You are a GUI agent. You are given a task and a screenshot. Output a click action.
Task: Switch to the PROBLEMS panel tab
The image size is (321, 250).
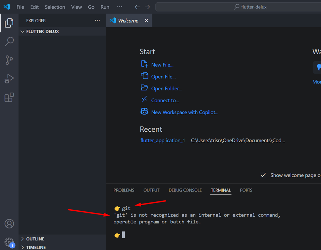click(x=124, y=190)
